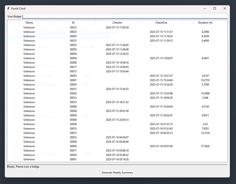Maximize the Punch Clock window
This screenshot has height=184, width=236.
(x=214, y=8)
